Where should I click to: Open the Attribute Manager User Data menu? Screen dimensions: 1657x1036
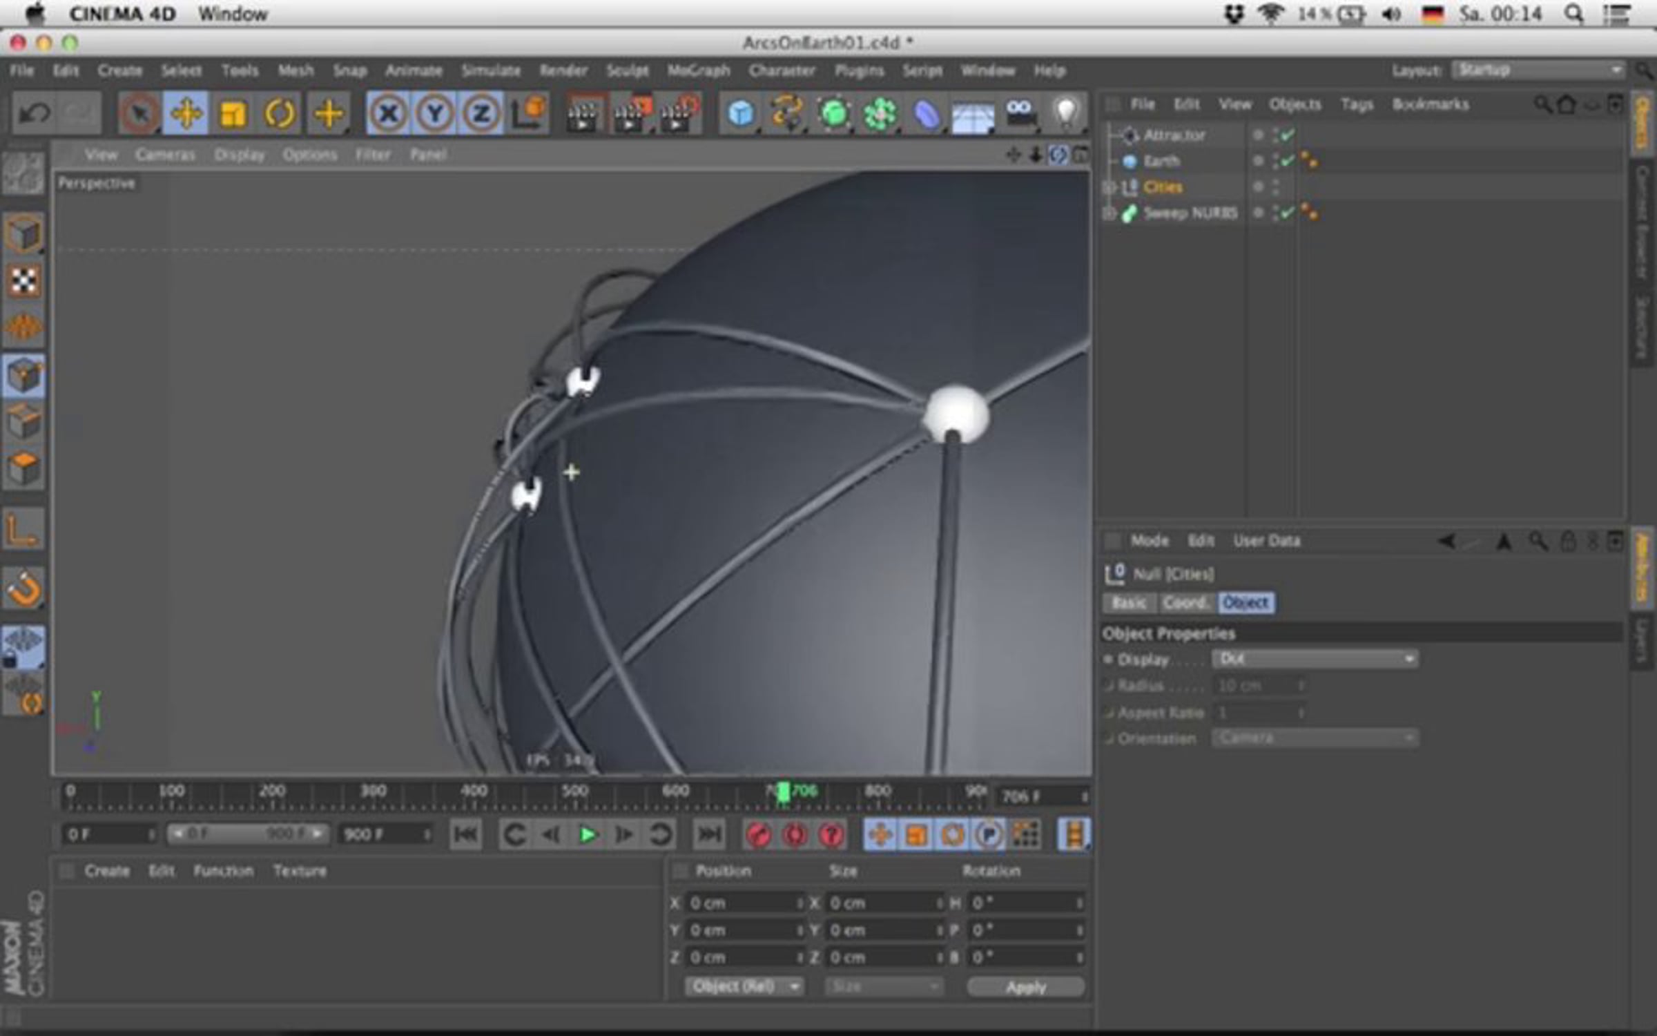[x=1267, y=541]
